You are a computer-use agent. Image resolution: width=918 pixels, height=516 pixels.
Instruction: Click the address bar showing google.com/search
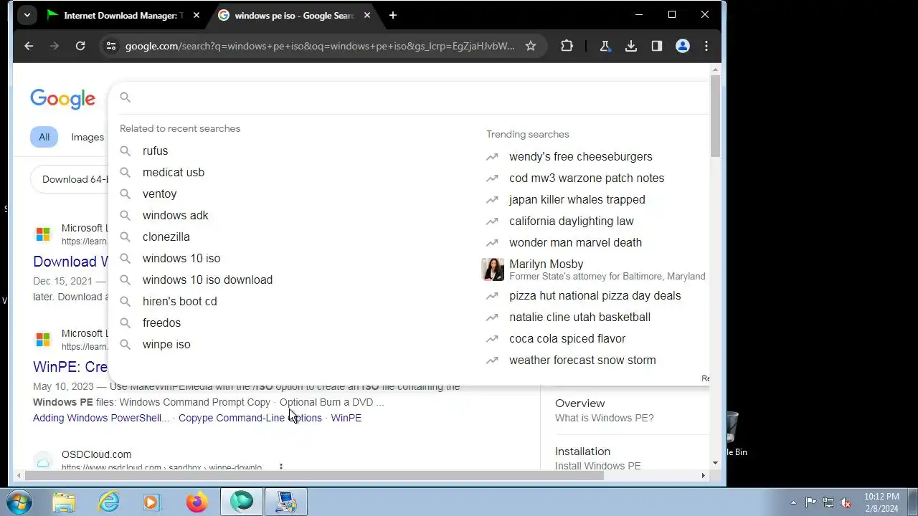click(320, 46)
